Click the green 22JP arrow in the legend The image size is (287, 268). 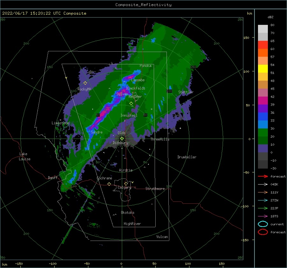click(263, 208)
